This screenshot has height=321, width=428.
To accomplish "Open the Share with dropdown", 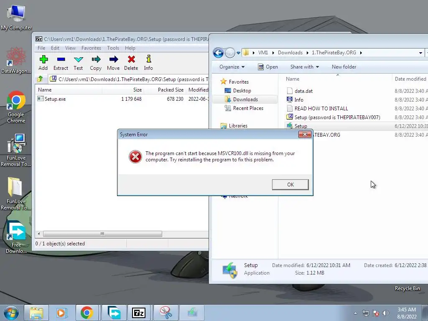I will (x=305, y=67).
